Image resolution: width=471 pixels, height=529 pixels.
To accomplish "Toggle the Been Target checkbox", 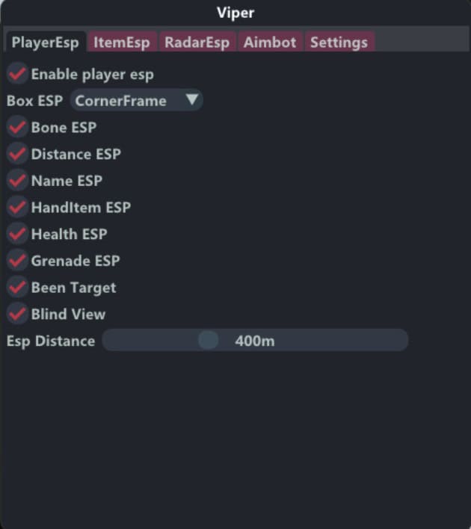I will pos(16,288).
